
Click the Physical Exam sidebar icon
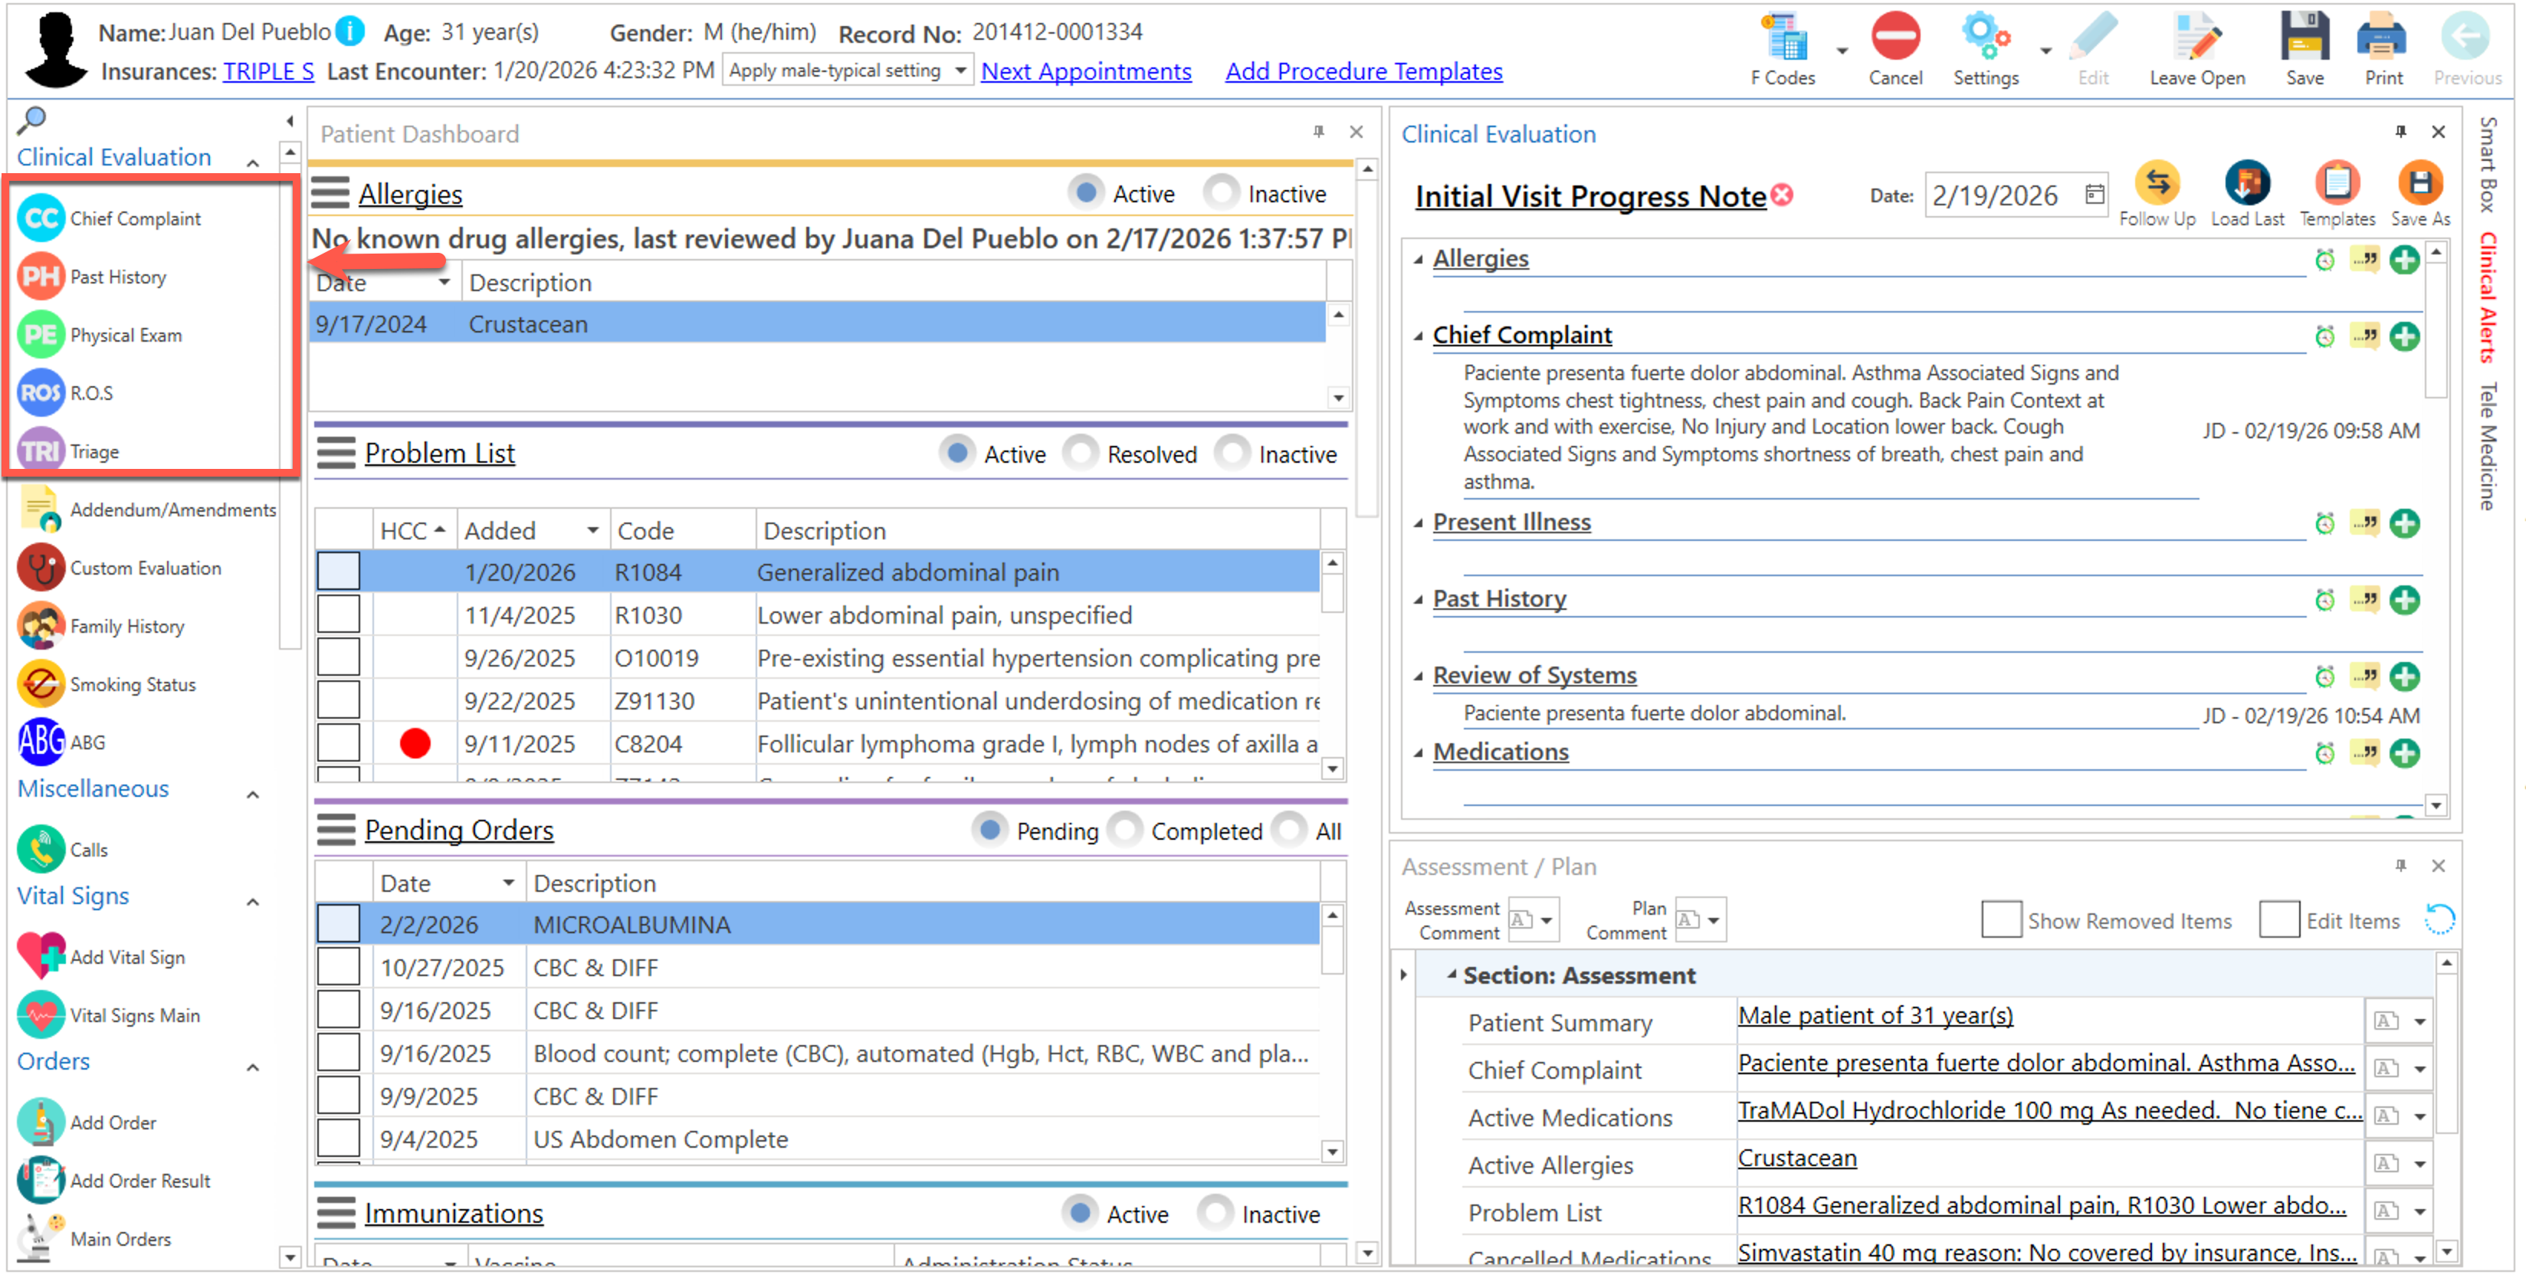coord(40,335)
